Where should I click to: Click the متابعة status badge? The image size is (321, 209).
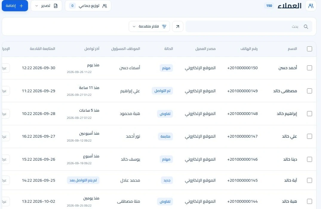(165, 136)
